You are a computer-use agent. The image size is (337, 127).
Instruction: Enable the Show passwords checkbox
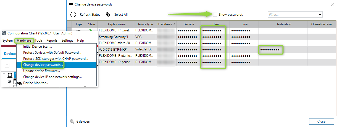(215, 14)
